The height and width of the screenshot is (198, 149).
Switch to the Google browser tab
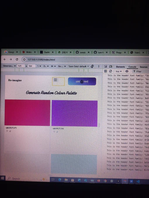click(11, 52)
